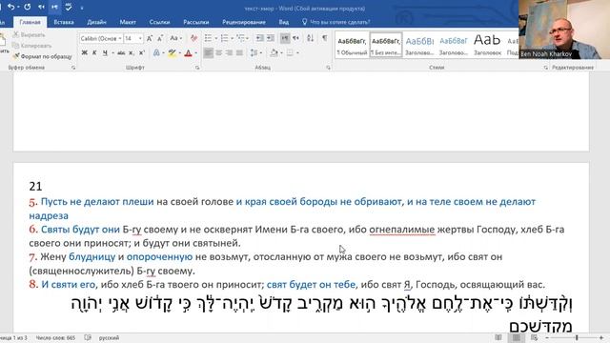Switch to the Вид tab
This screenshot has height=343, width=610.
pyautogui.click(x=284, y=22)
